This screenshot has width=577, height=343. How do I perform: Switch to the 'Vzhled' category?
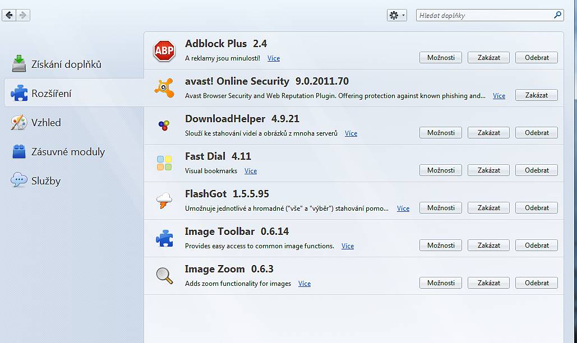(74, 122)
